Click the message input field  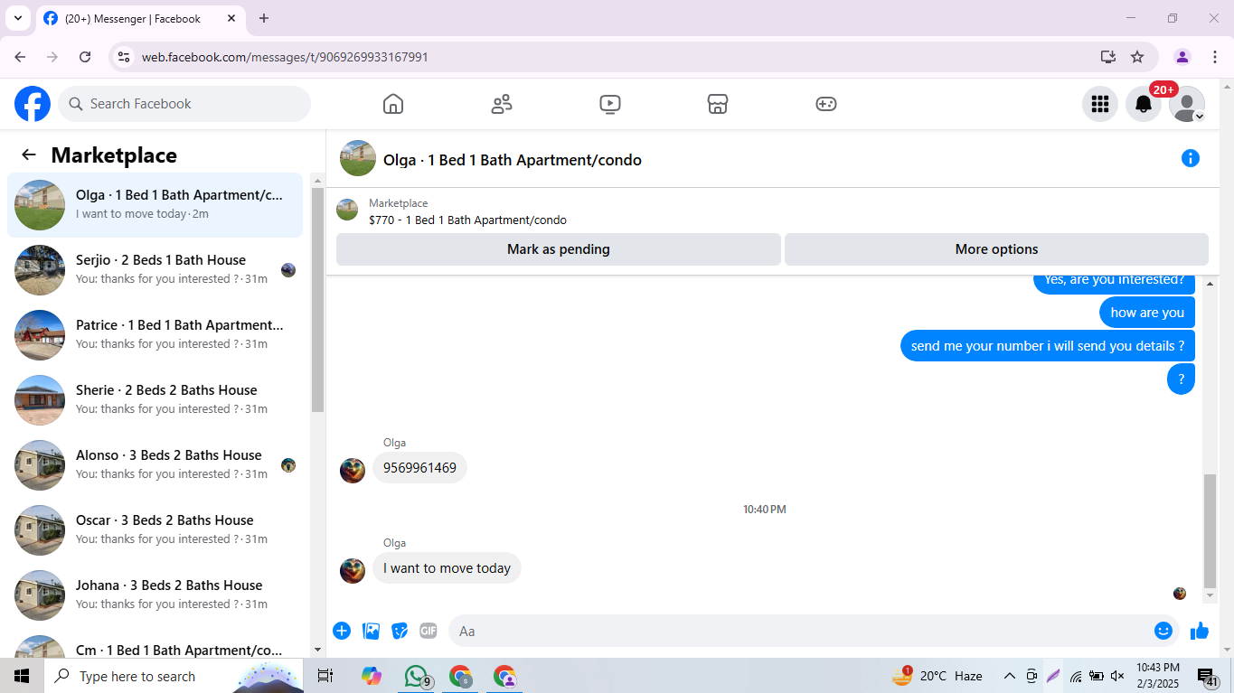coord(800,631)
